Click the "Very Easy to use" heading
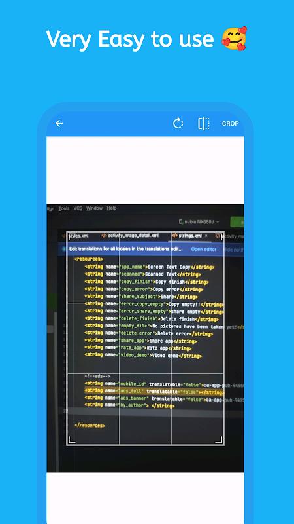Image resolution: width=294 pixels, height=524 pixels. [x=130, y=39]
